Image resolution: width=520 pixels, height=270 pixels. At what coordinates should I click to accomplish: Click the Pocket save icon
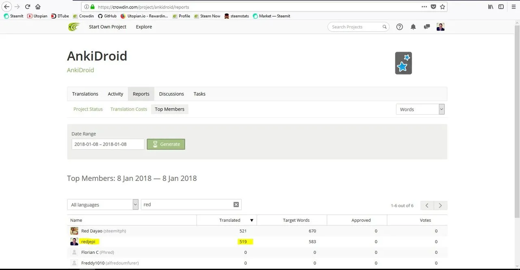[x=433, y=7]
